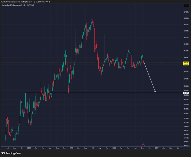Viewport: 191px width, 157px height.
Task: Click the 52.40% price axis label
Action: 186,114
